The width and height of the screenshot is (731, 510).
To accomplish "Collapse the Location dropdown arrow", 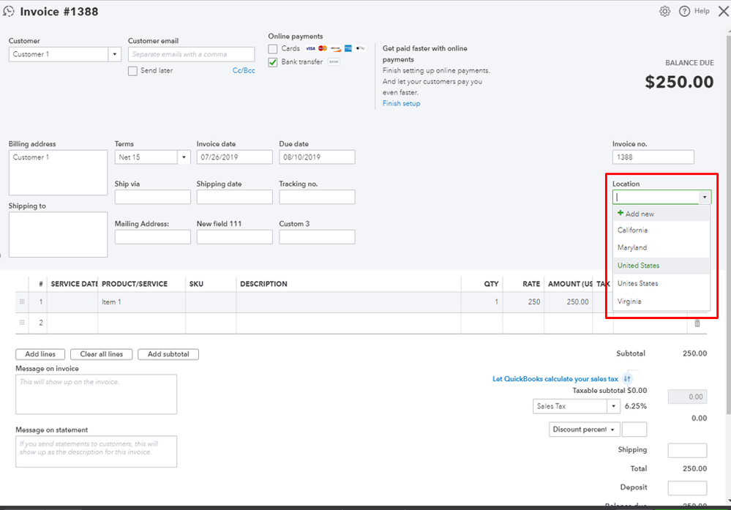I will (x=705, y=197).
